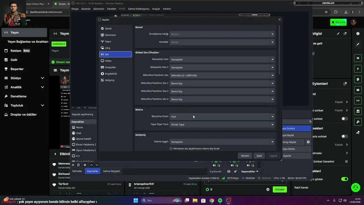Click the İptal button
Screen dimensions: 364x205
[x=259, y=156]
